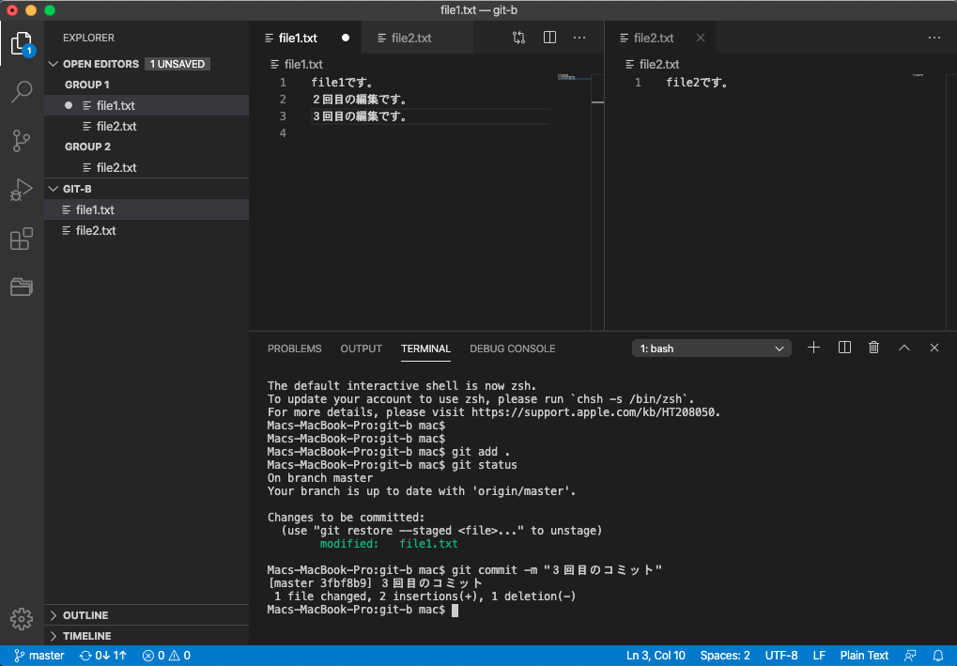
Task: Open the Search view icon
Action: [x=22, y=91]
